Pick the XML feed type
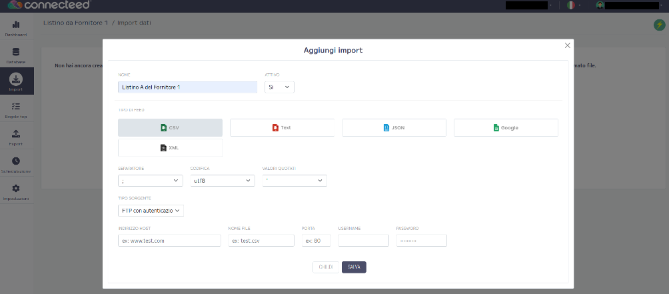Screen dimensions: 669x294 coord(170,147)
